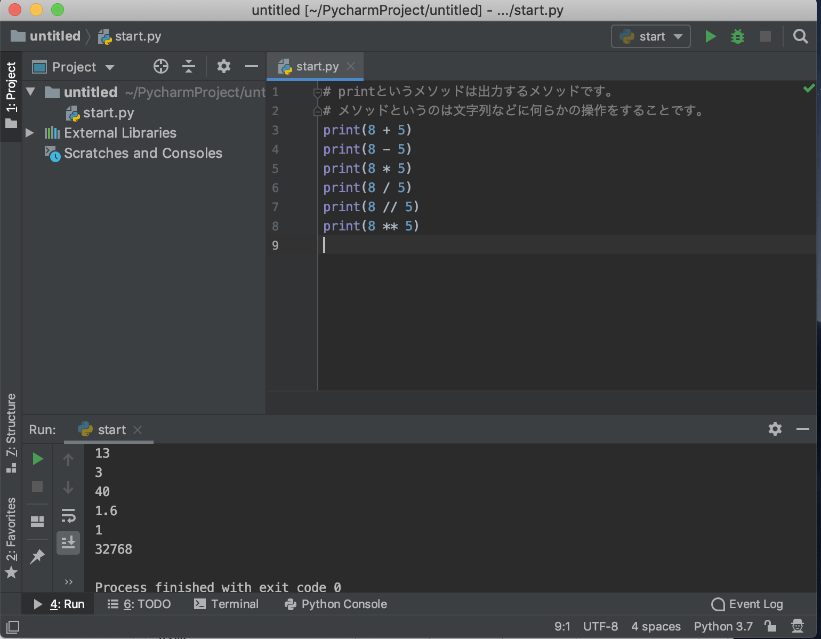Switch the Python 3.7 interpreter
The height and width of the screenshot is (639, 821).
(x=723, y=626)
